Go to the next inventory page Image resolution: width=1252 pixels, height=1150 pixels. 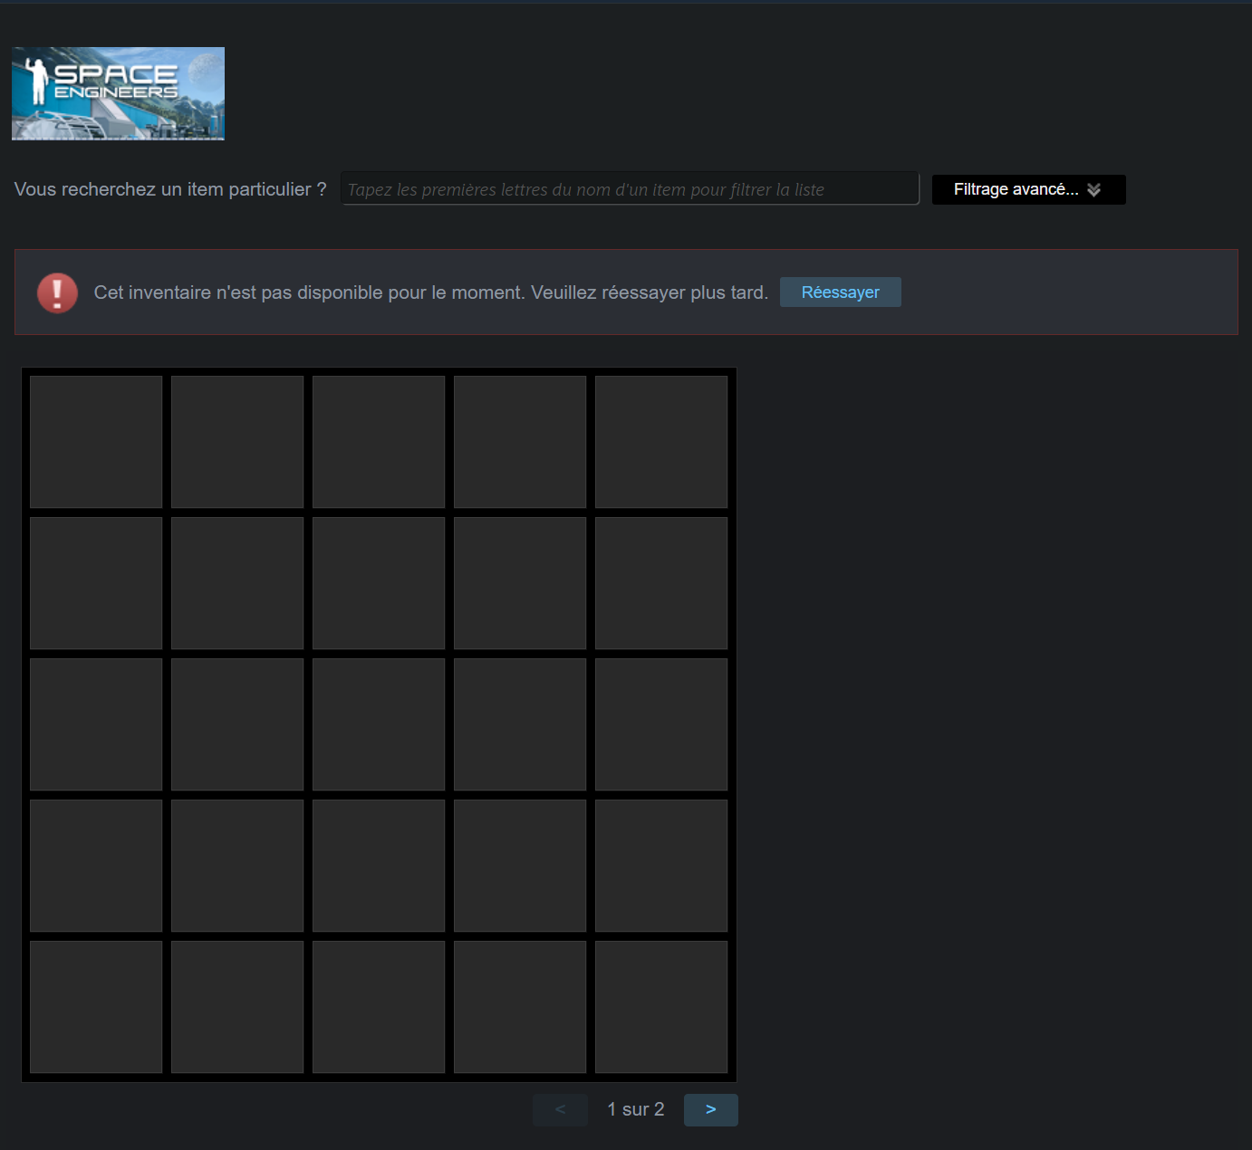(710, 1109)
